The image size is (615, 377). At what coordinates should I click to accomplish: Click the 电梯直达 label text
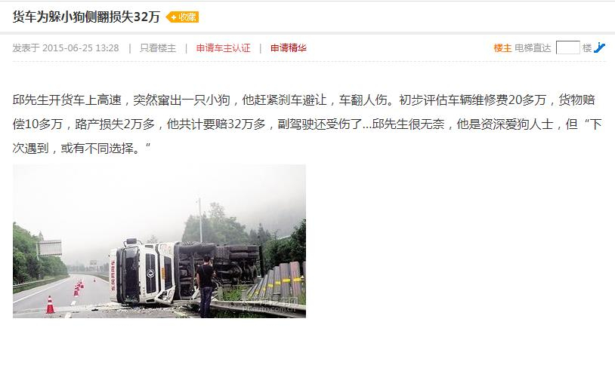point(533,48)
